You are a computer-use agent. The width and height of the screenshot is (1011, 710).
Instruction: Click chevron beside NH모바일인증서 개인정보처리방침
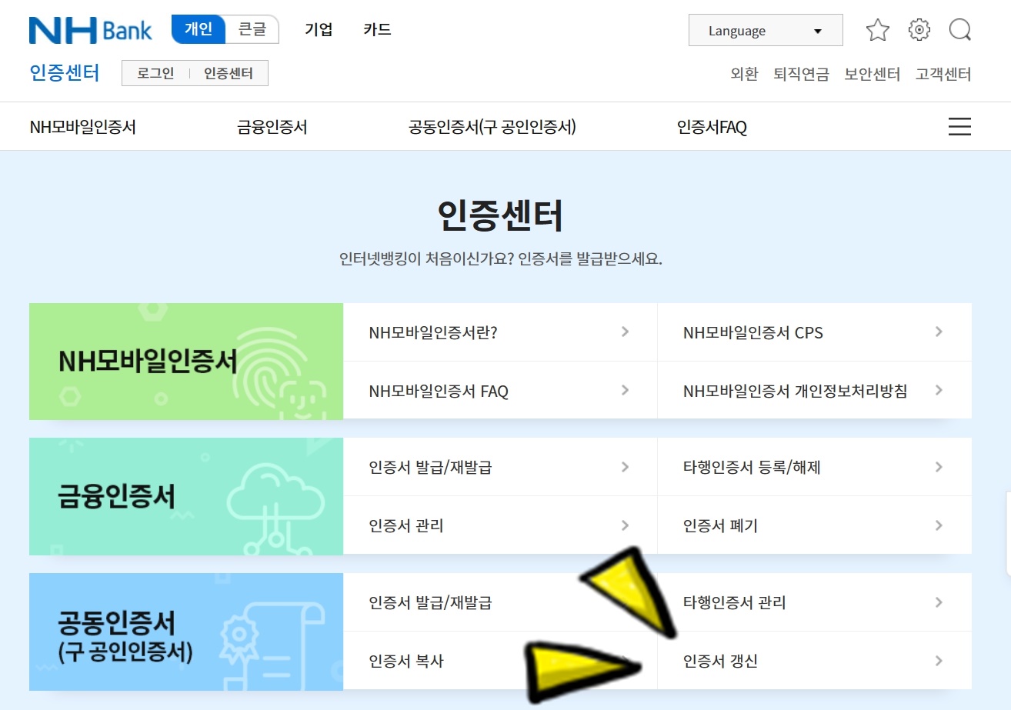(x=939, y=391)
